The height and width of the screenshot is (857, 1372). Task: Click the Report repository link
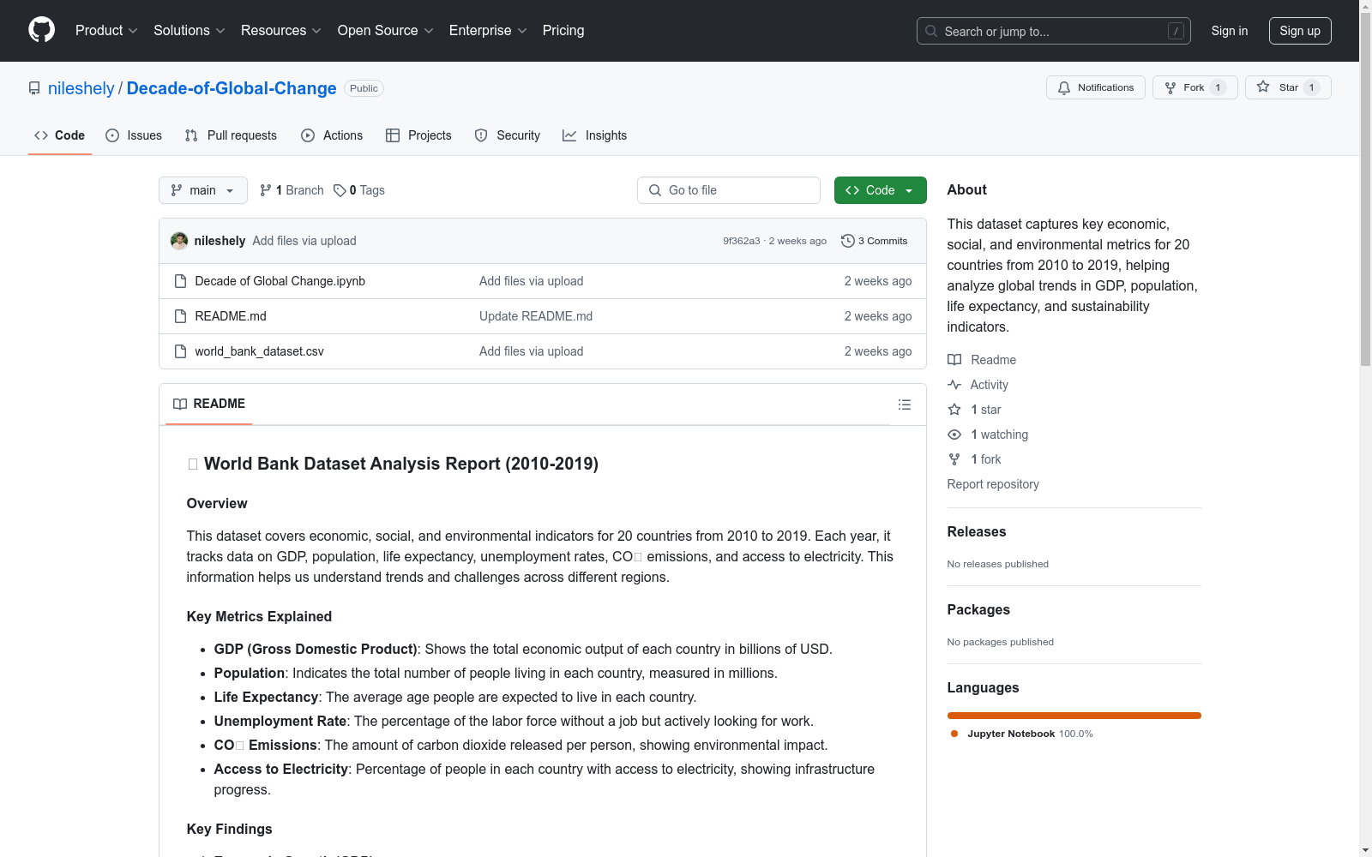coord(993,484)
